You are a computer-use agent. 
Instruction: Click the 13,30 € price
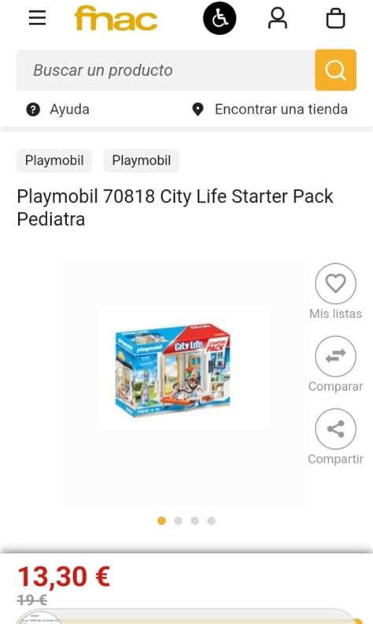[x=64, y=576]
